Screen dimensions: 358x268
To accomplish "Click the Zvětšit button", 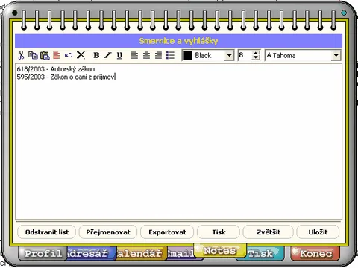I will [x=268, y=232].
